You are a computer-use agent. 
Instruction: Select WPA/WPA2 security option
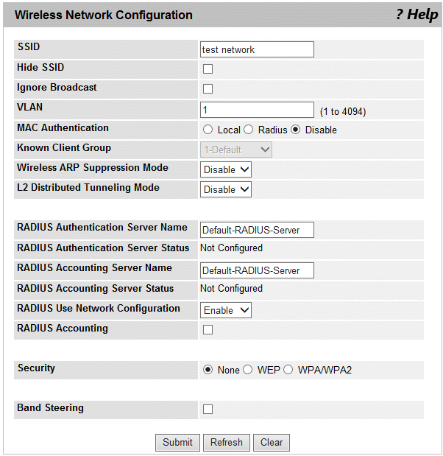tap(288, 370)
